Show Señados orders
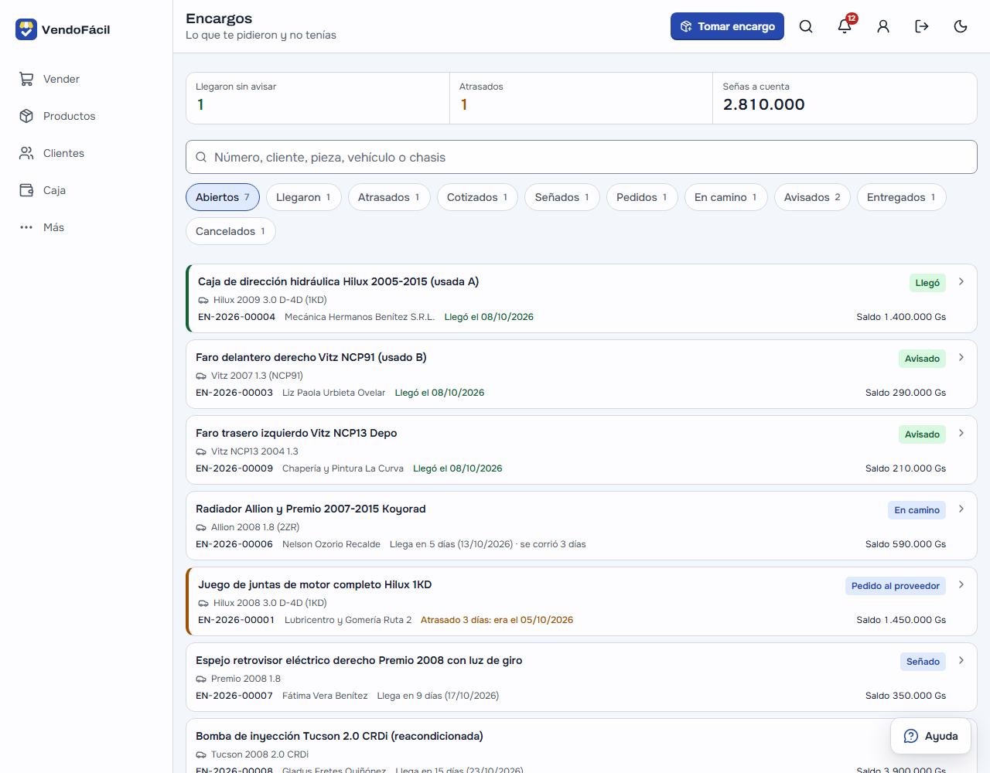990x773 pixels. 562,197
